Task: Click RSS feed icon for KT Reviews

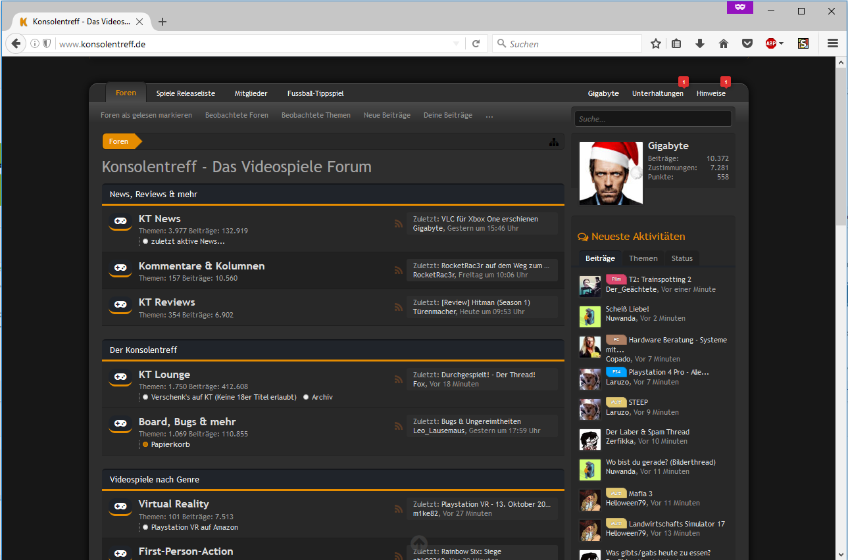Action: click(x=398, y=307)
